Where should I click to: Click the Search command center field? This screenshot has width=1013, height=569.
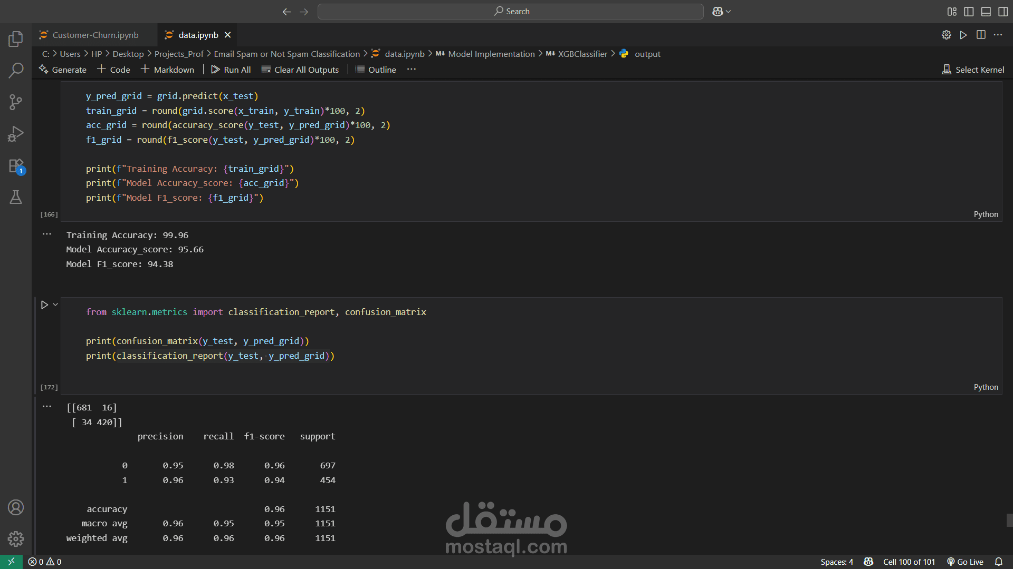(x=511, y=12)
